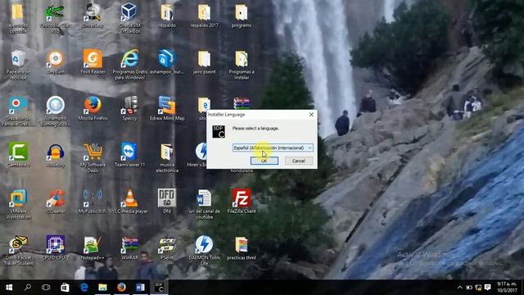524x295 pixels.
Task: Select the Oracle VM VirtualBox icon
Action: (x=129, y=18)
